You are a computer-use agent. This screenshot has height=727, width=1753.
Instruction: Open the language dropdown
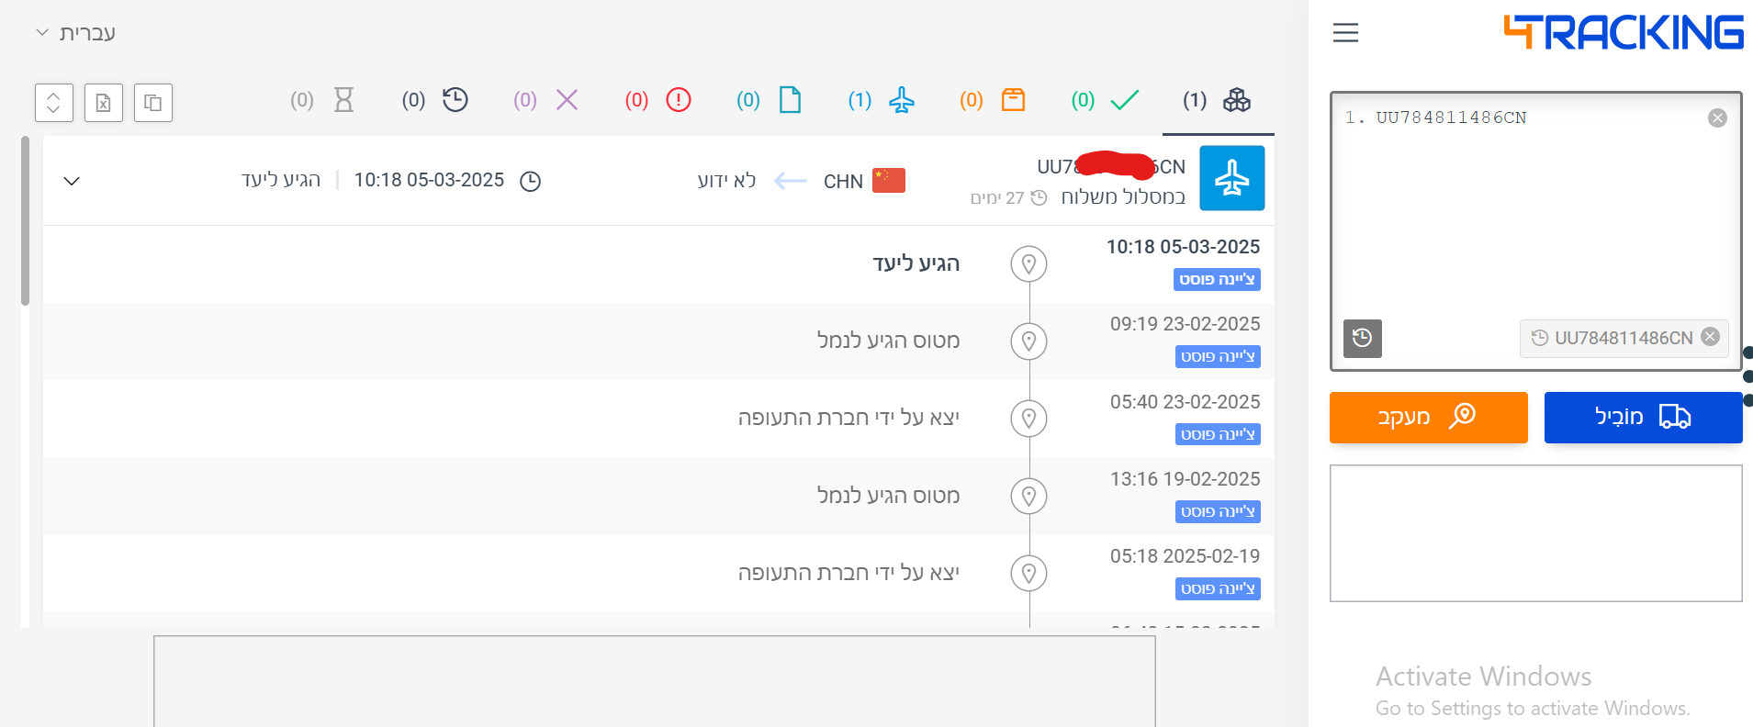[x=75, y=33]
